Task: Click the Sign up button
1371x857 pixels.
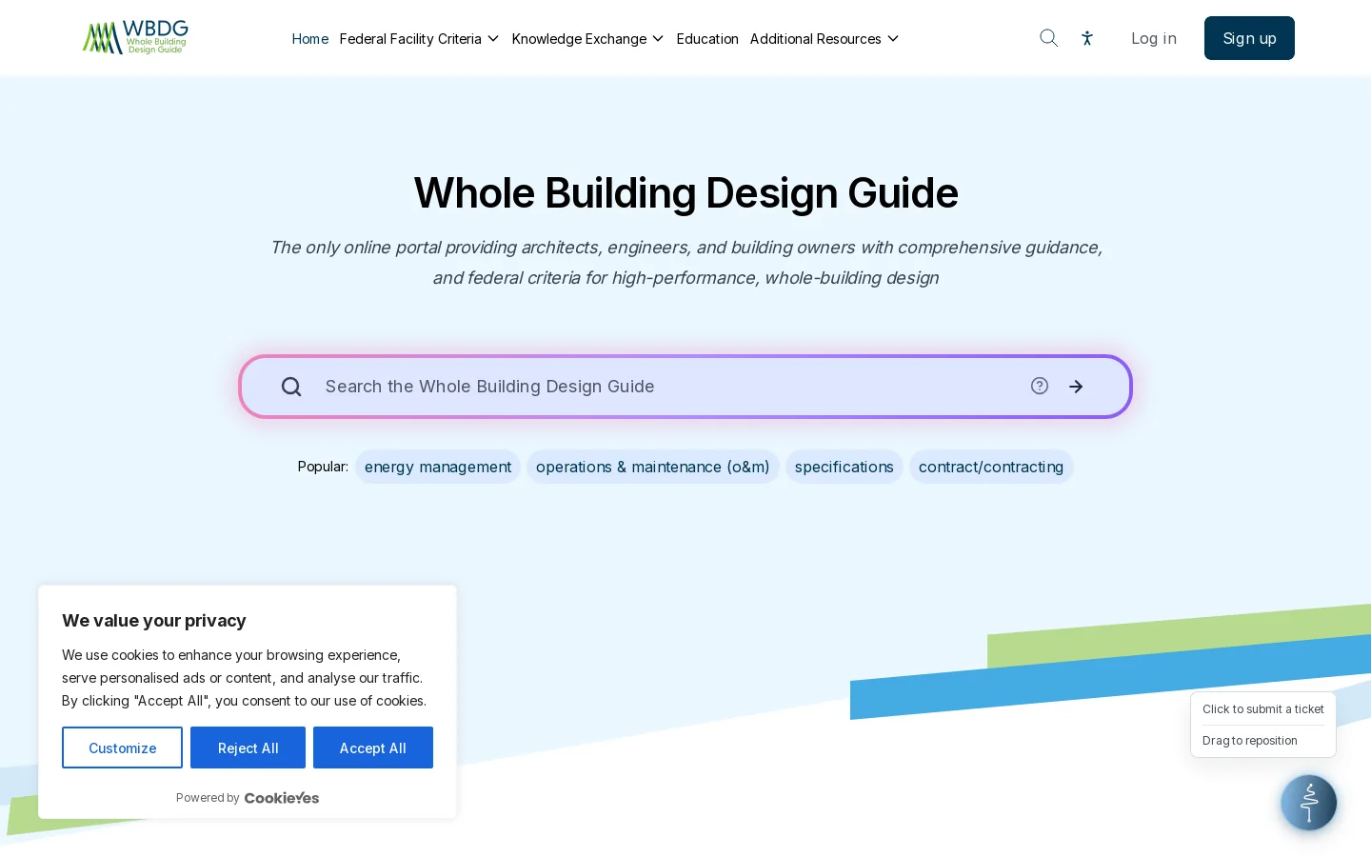Action: 1249,38
